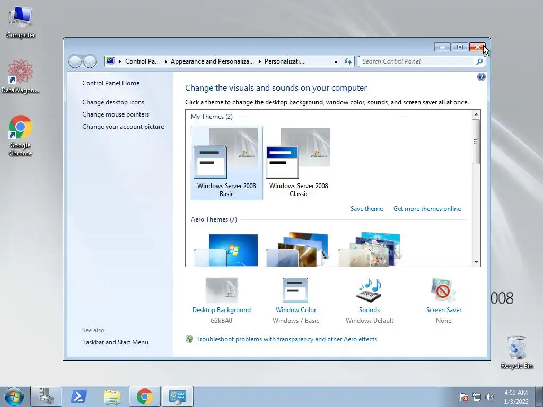Open Taskbar and Start Menu link
This screenshot has height=407, width=543.
pos(115,342)
